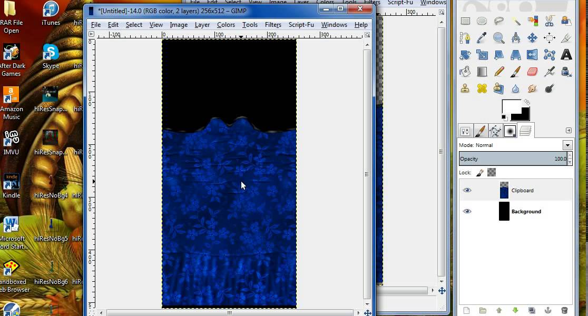This screenshot has height=316, width=588.
Task: Select the Measure compass tool
Action: coord(516,38)
